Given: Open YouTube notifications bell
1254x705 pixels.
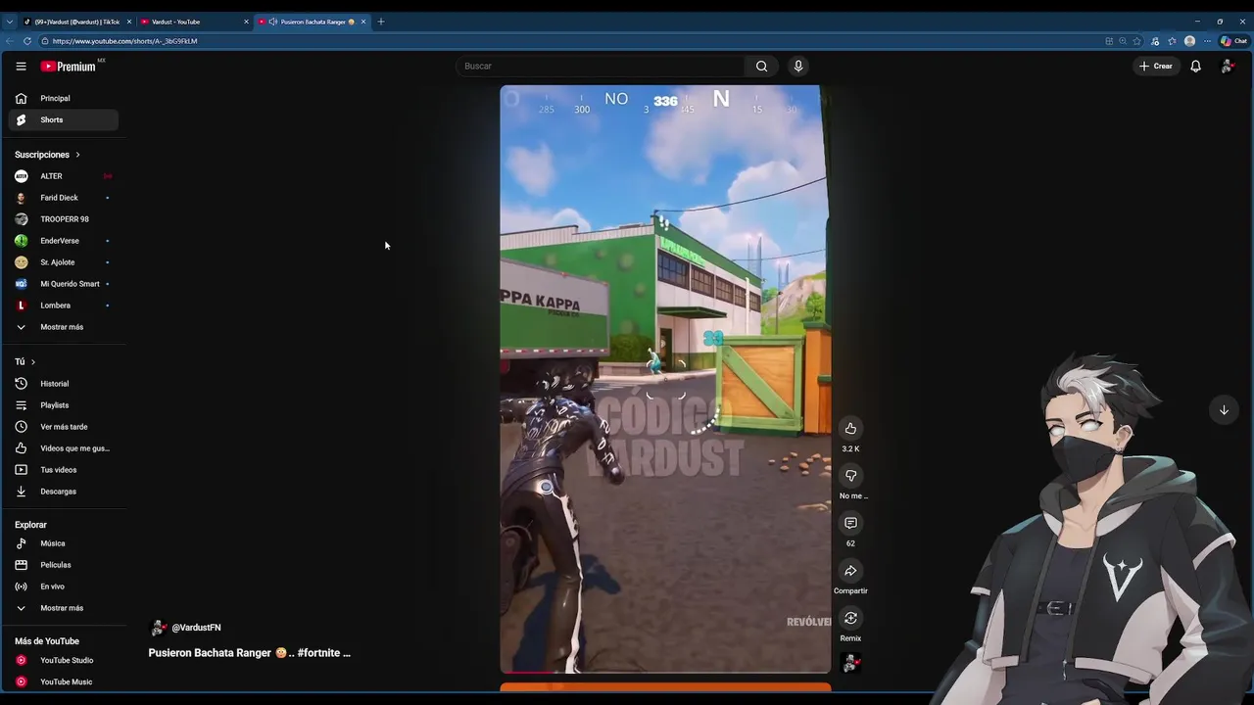Looking at the screenshot, I should coord(1195,66).
